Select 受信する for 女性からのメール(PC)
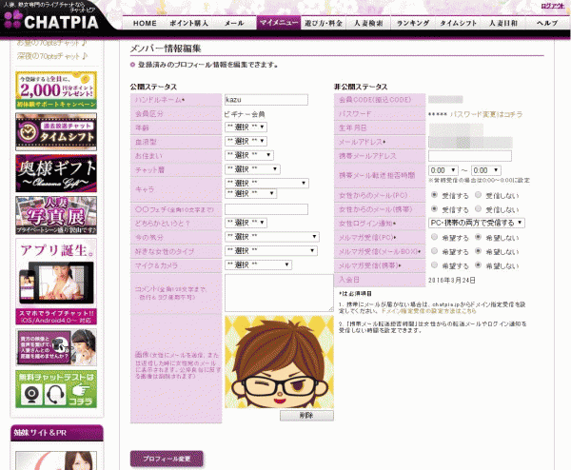The width and height of the screenshot is (571, 470). [434, 195]
